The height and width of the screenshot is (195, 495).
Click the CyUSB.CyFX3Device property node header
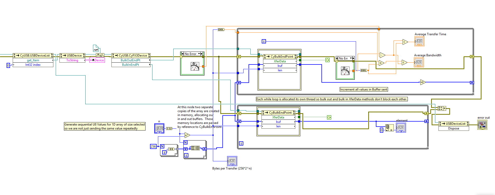(x=131, y=55)
